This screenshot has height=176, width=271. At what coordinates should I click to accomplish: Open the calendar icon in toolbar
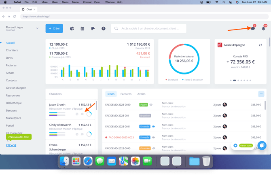(x=83, y=29)
